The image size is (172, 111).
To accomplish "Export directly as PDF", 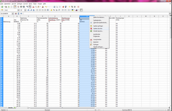I will coord(18,7).
